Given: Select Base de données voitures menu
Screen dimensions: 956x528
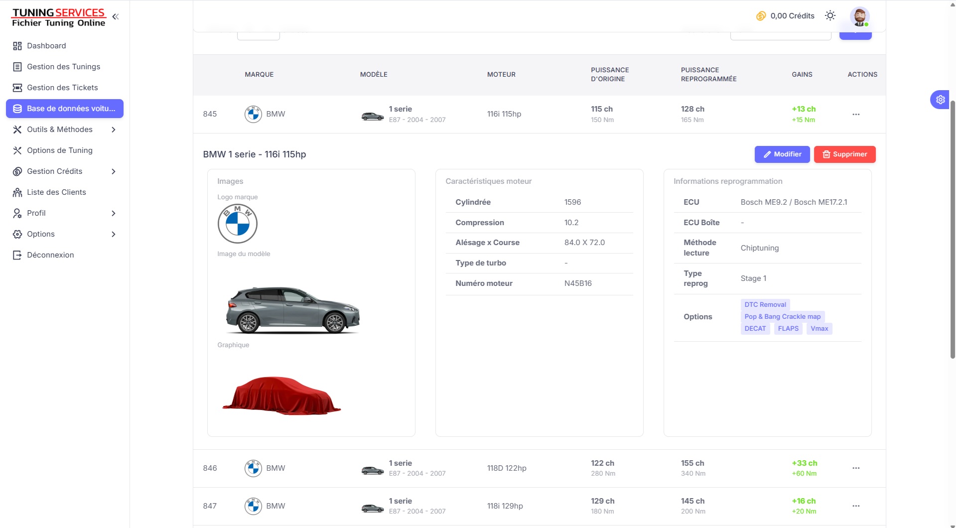Looking at the screenshot, I should click(x=65, y=109).
